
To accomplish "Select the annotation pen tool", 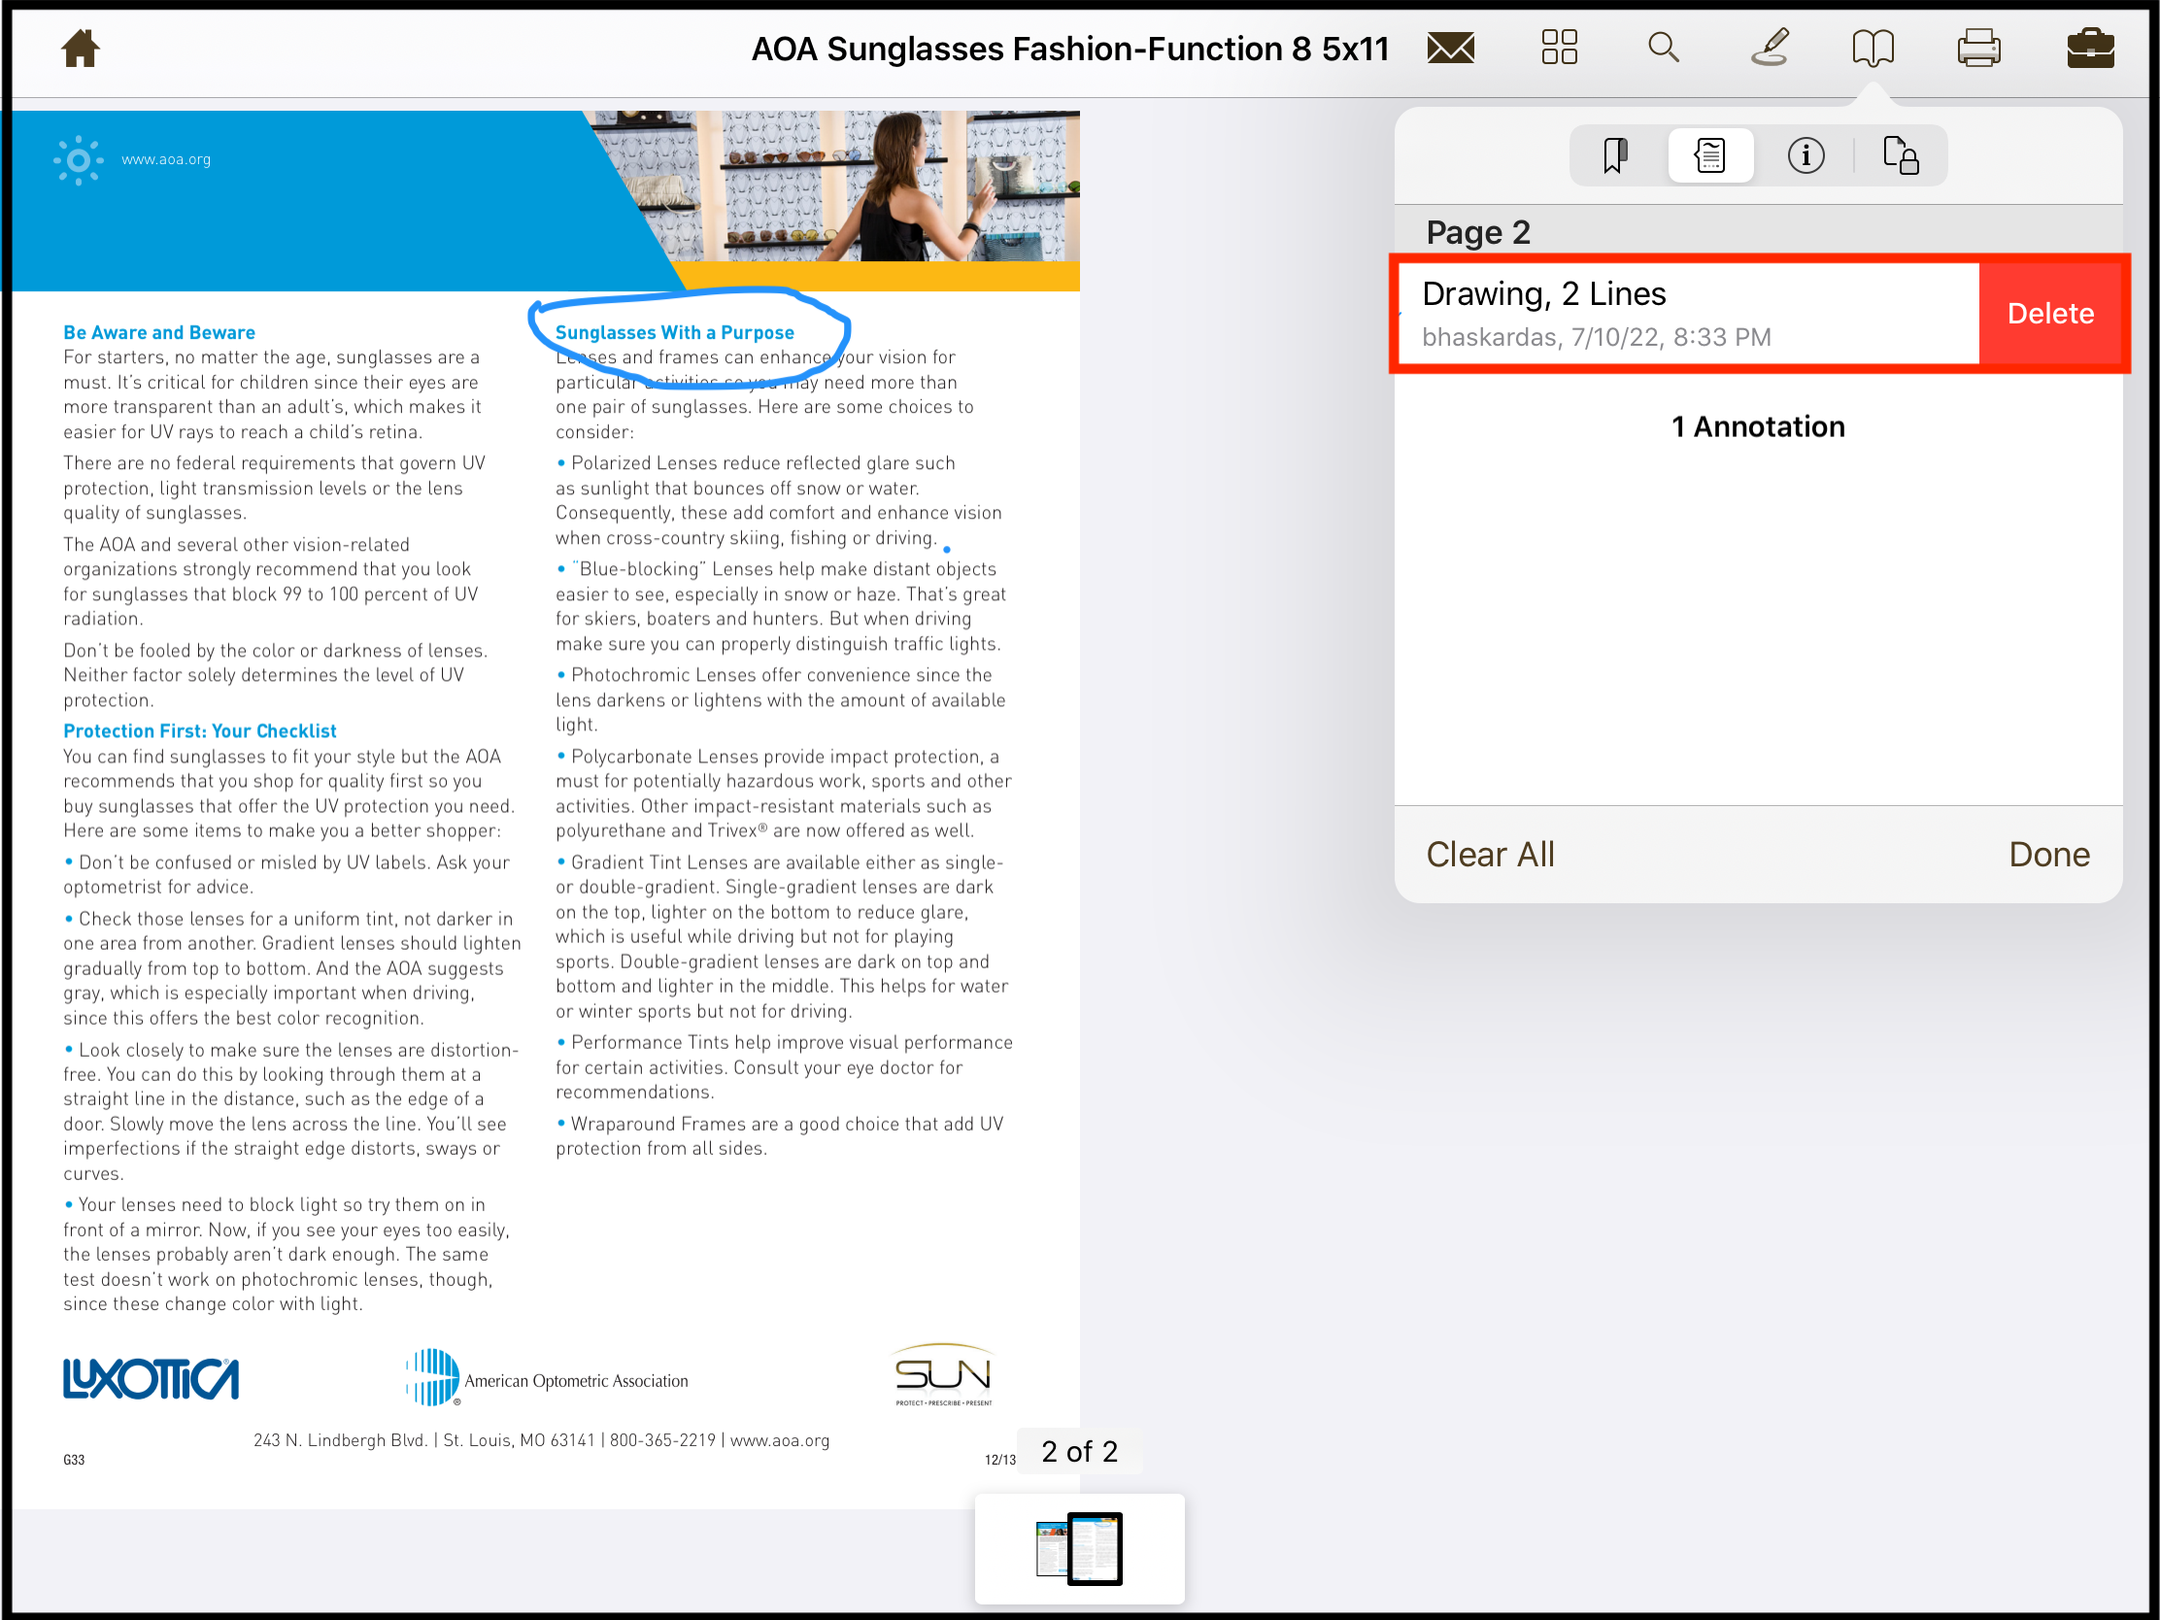I will point(1770,48).
